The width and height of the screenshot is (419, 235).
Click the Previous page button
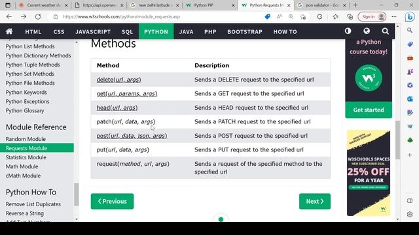tap(112, 201)
